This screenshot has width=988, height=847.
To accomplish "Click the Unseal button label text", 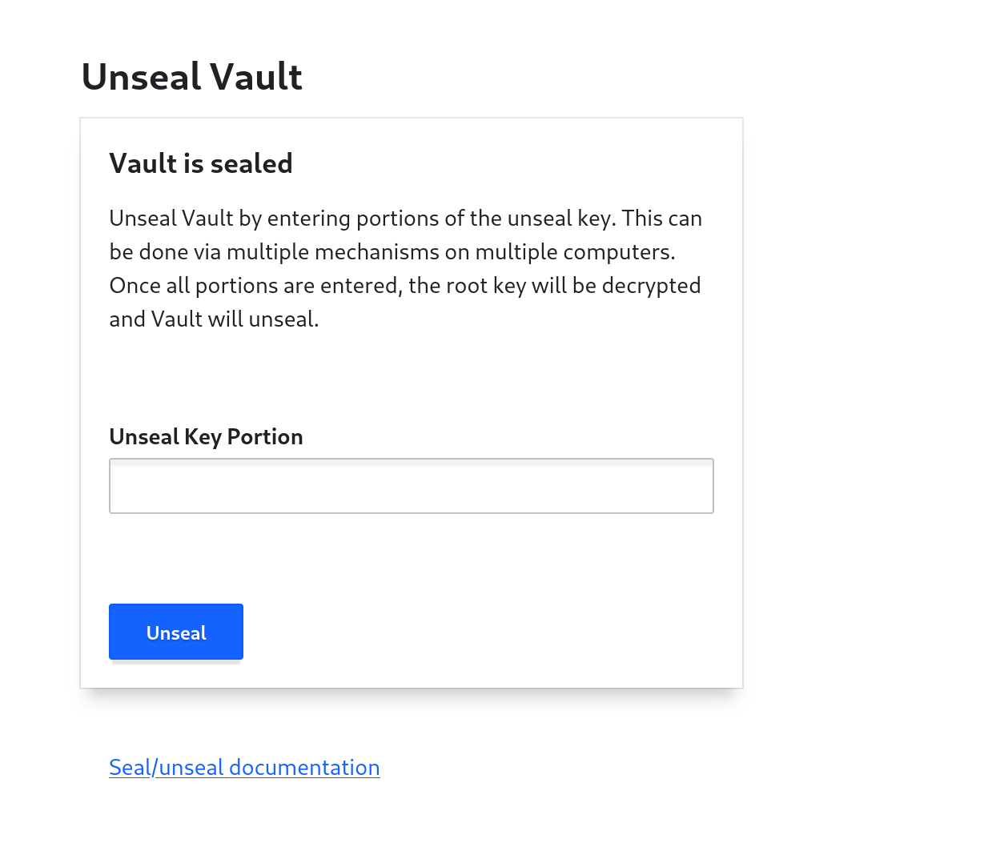I will (175, 632).
